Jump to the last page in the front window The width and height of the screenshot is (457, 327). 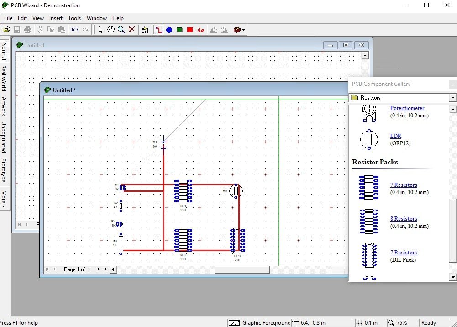[x=106, y=269]
